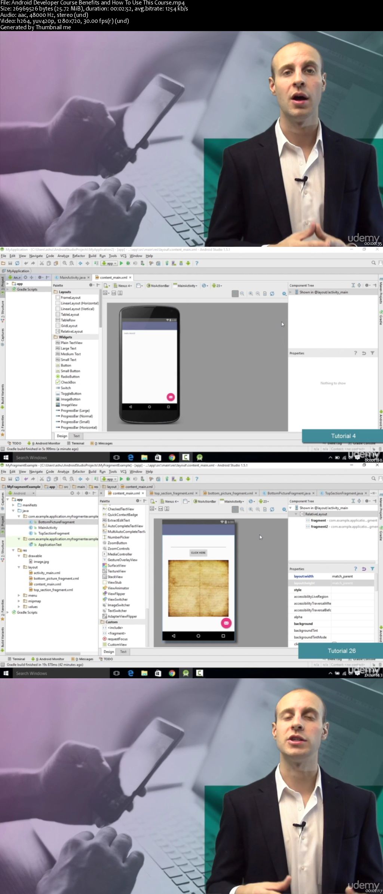The height and width of the screenshot is (894, 383).
Task: Tap back triangle in Tutorial 26 phone preview
Action: point(174,636)
